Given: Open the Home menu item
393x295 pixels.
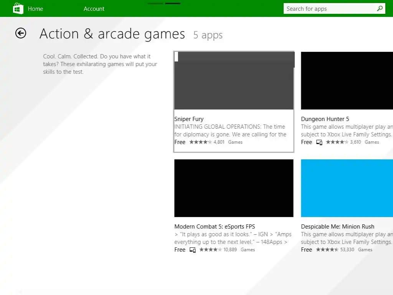Looking at the screenshot, I should point(35,9).
